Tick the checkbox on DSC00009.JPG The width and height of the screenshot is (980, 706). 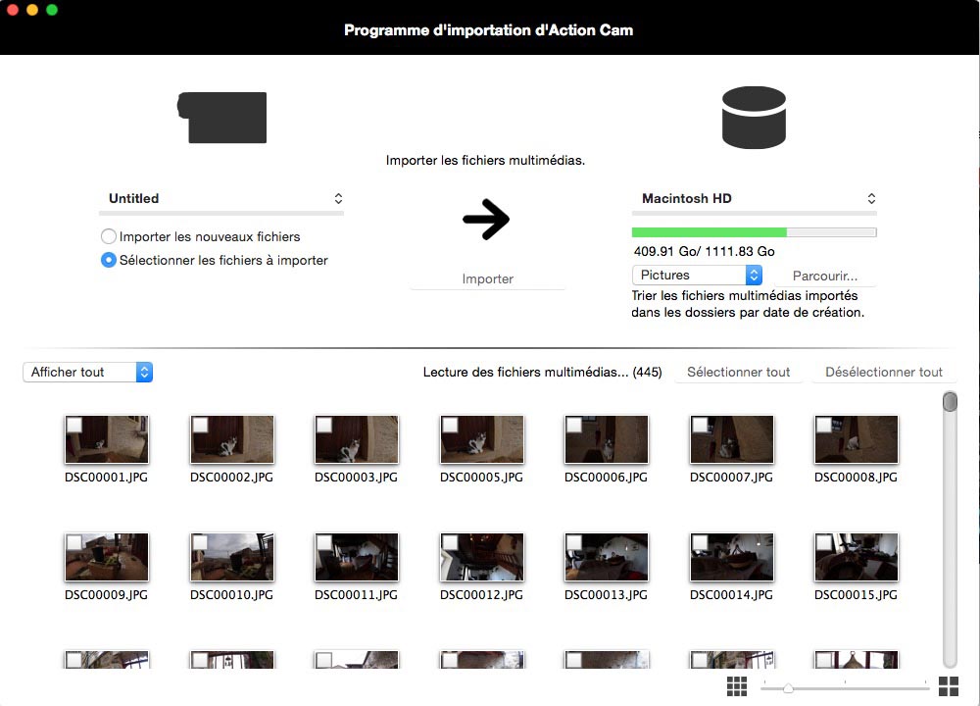tap(74, 543)
